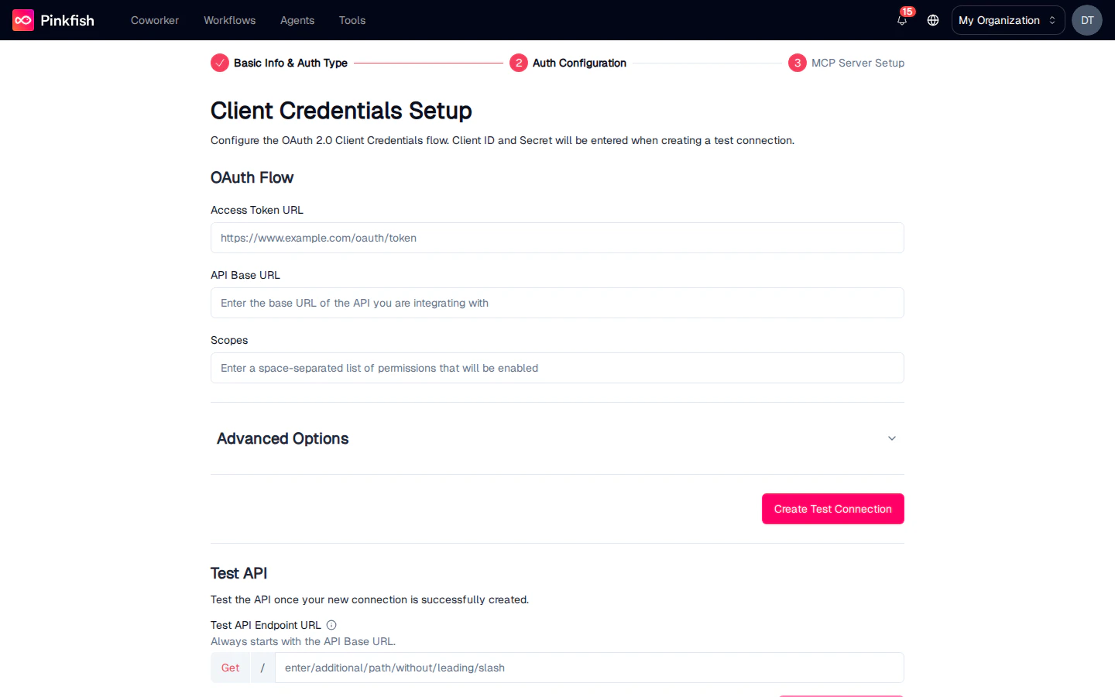
Task: Click the step 3 MCP Server Setup circle
Action: [797, 63]
